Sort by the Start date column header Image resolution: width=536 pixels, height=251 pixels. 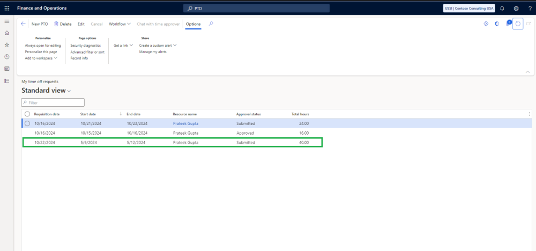click(x=88, y=114)
